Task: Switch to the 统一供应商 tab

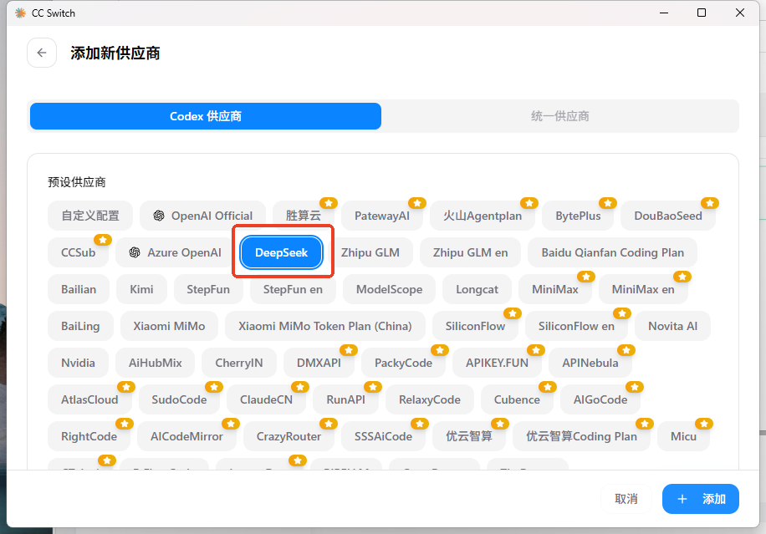Action: coord(559,116)
